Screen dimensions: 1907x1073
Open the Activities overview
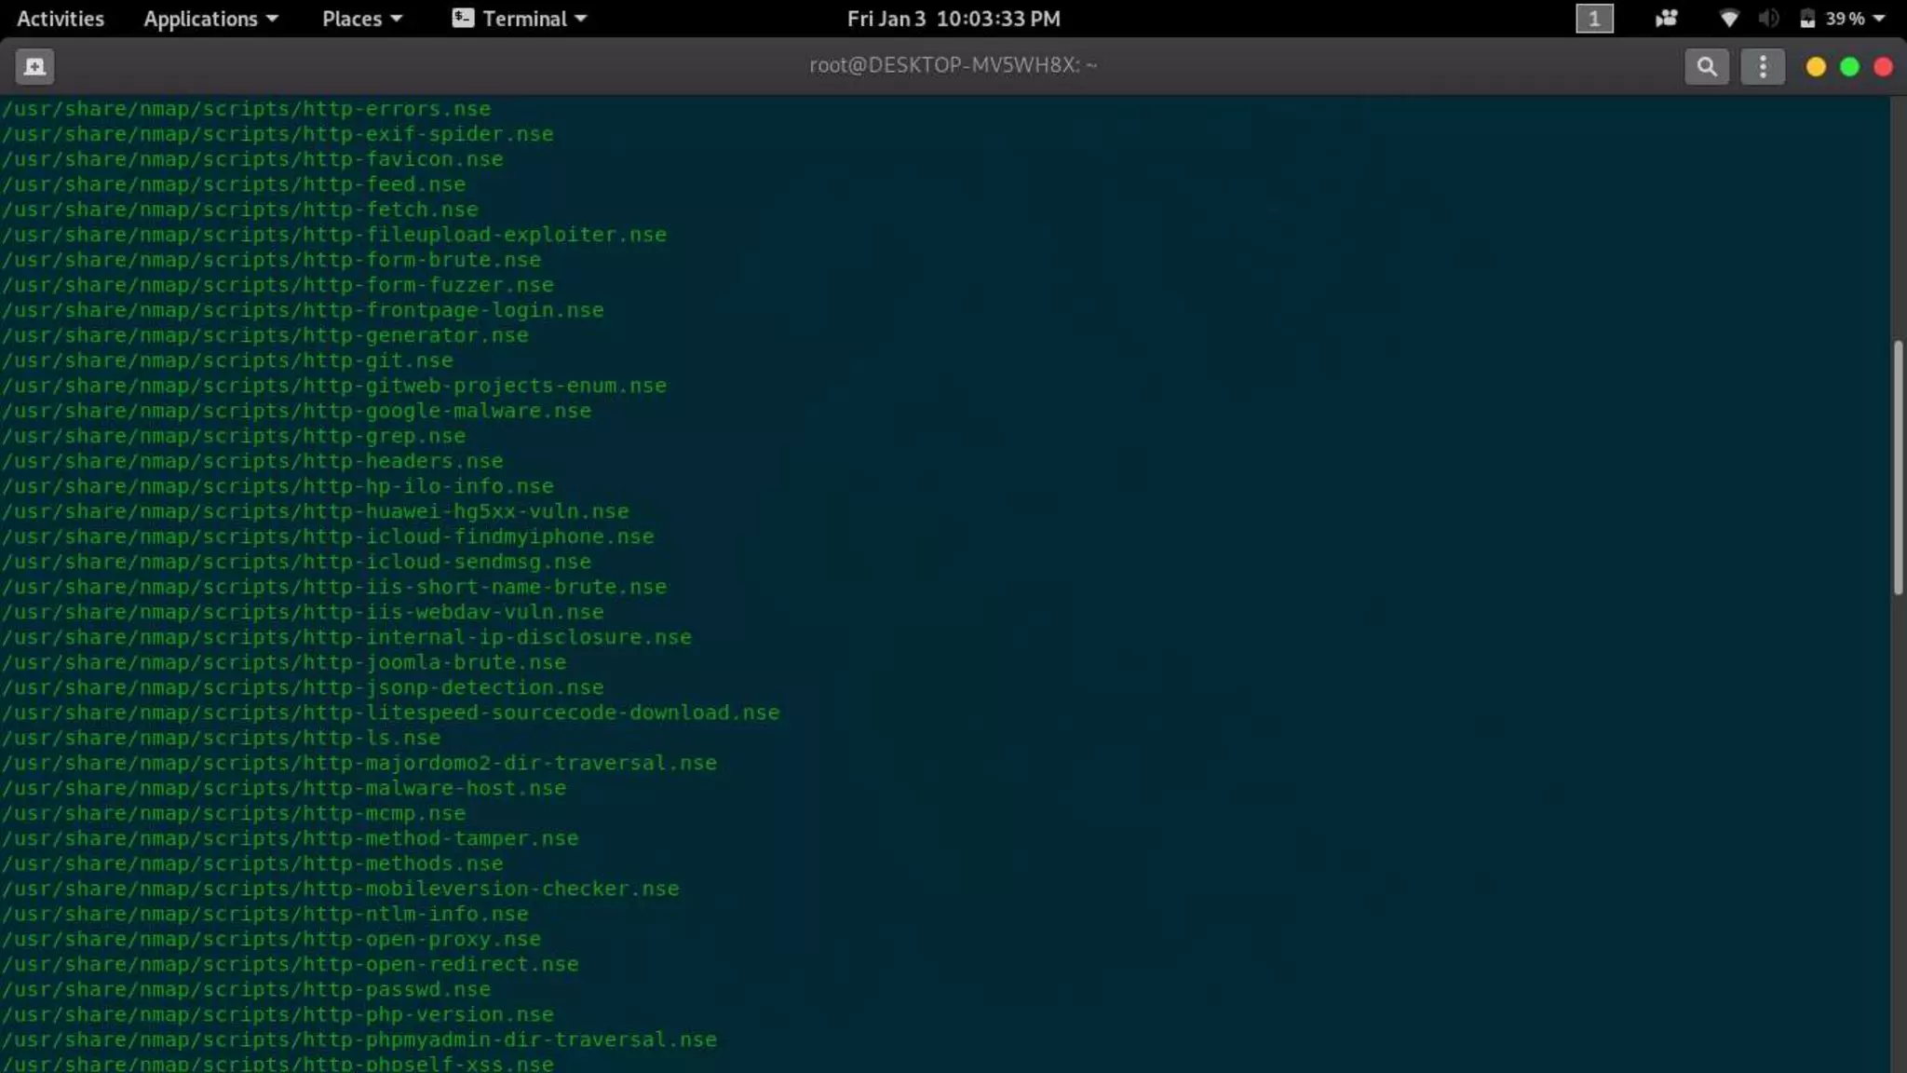point(61,19)
